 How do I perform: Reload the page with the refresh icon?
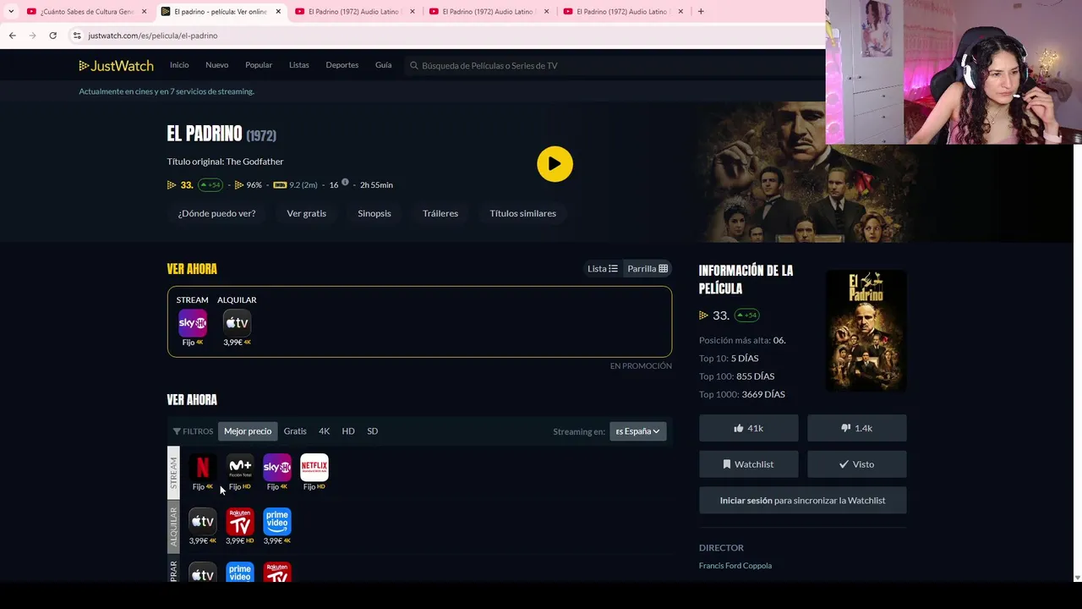click(x=52, y=36)
